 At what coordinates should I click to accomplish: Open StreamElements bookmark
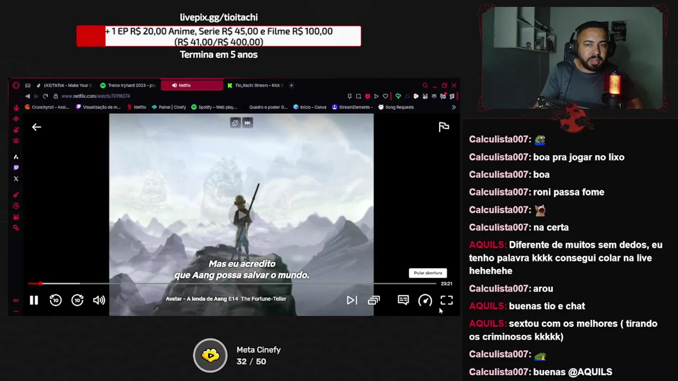tap(353, 107)
